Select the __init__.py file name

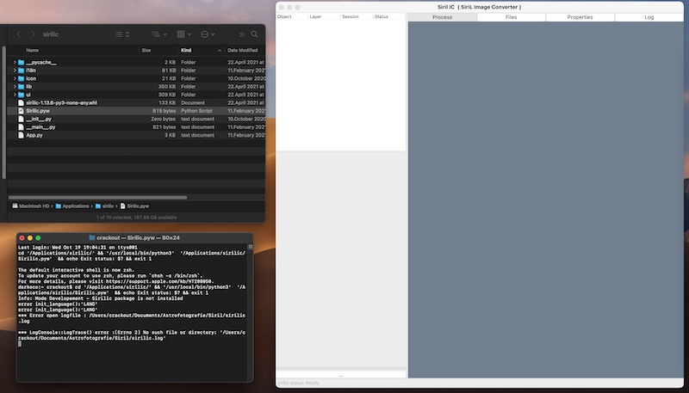[39, 119]
